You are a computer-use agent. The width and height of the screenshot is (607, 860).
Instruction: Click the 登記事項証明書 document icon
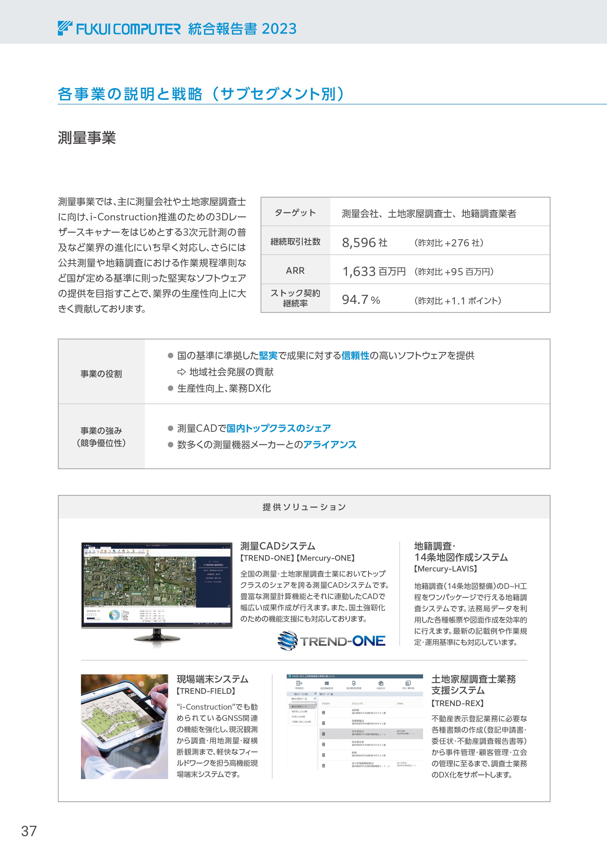point(354,683)
